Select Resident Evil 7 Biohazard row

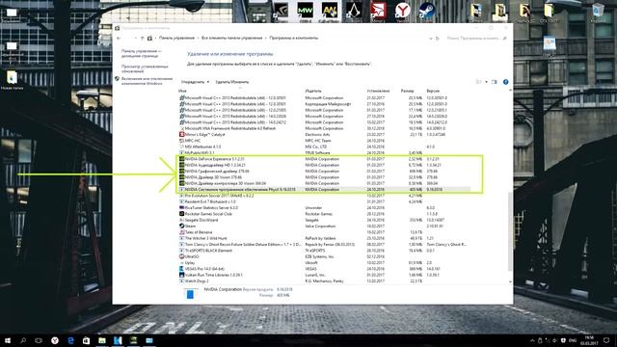click(x=325, y=201)
